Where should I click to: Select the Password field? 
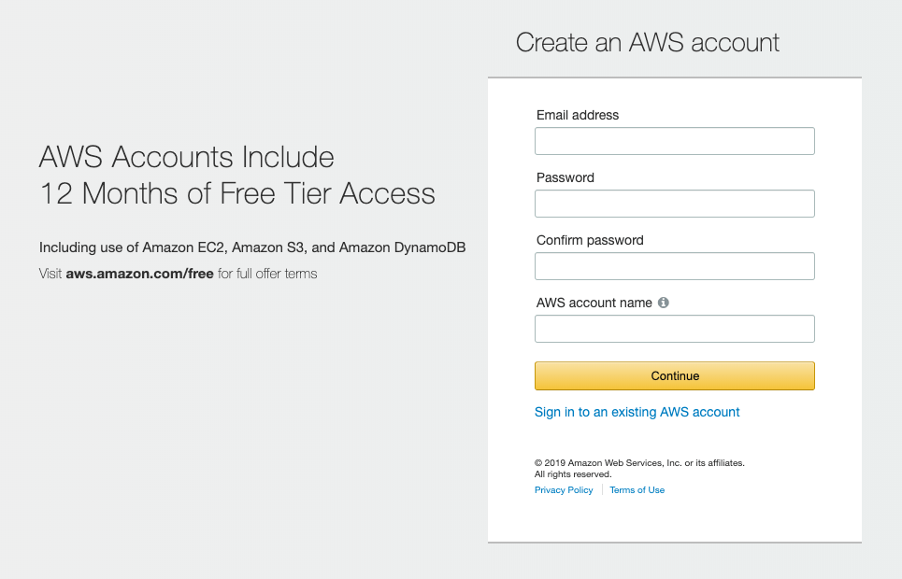click(674, 203)
